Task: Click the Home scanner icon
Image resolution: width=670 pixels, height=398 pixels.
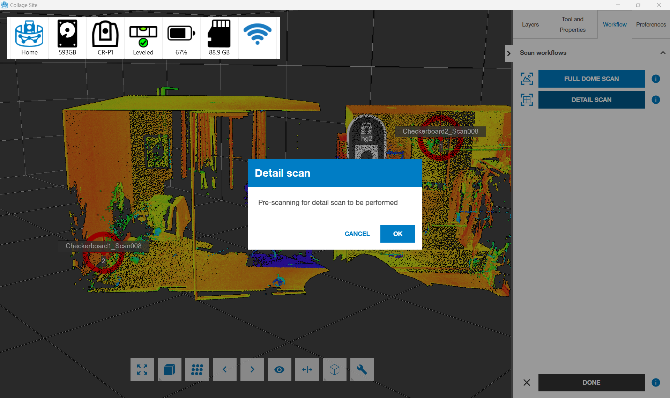Action: [29, 34]
